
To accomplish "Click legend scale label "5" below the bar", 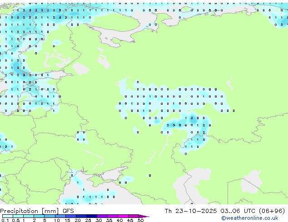I will pyautogui.click(x=45, y=220).
